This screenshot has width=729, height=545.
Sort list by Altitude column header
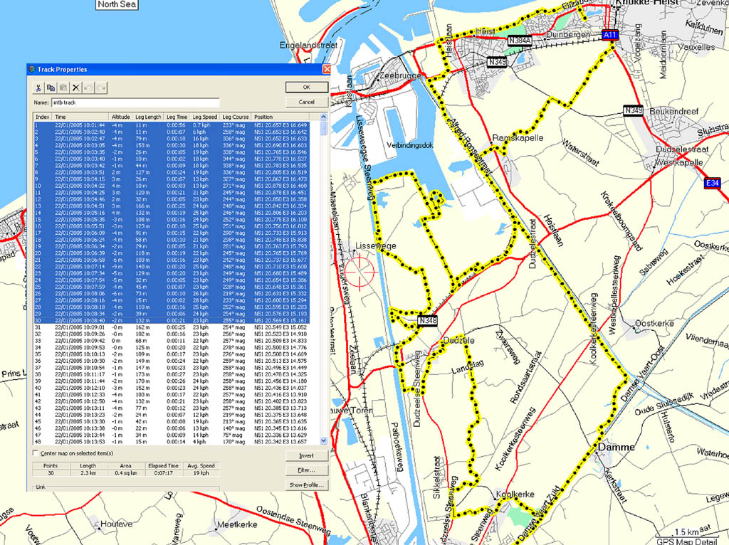pos(120,117)
